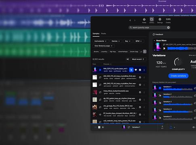Toggle the synth bass sample's download check
This screenshot has width=196, height=145.
coord(140,70)
